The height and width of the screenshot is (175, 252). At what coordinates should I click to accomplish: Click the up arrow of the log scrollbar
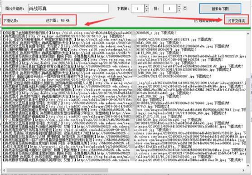click(x=247, y=34)
